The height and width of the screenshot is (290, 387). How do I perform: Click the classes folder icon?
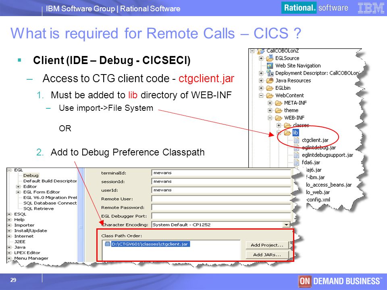click(x=287, y=125)
